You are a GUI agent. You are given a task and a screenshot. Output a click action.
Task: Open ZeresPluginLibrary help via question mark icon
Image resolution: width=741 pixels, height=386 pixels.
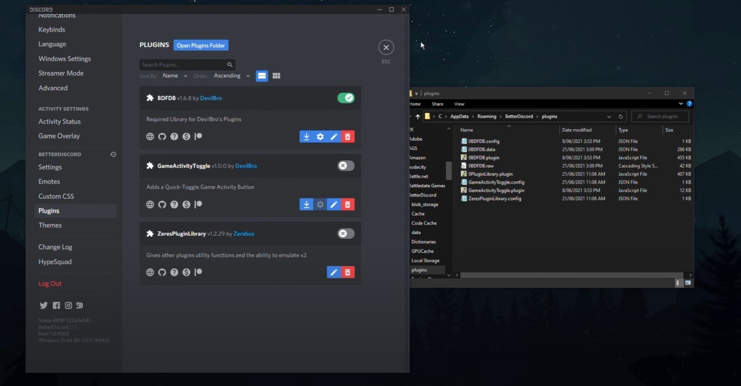(x=174, y=272)
